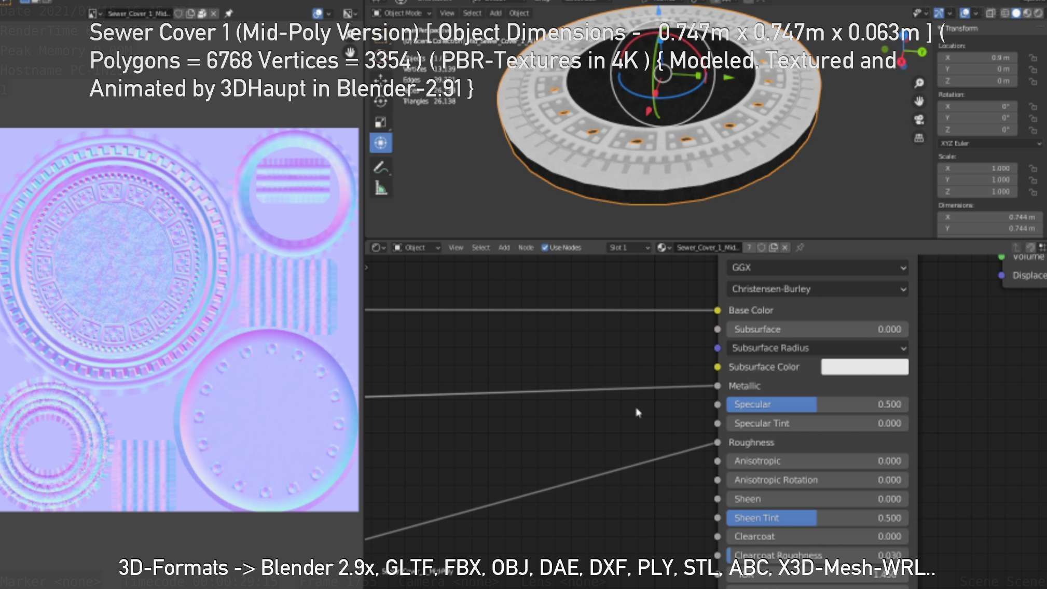Click new material duplicate icon
The height and width of the screenshot is (589, 1047).
pyautogui.click(x=773, y=247)
